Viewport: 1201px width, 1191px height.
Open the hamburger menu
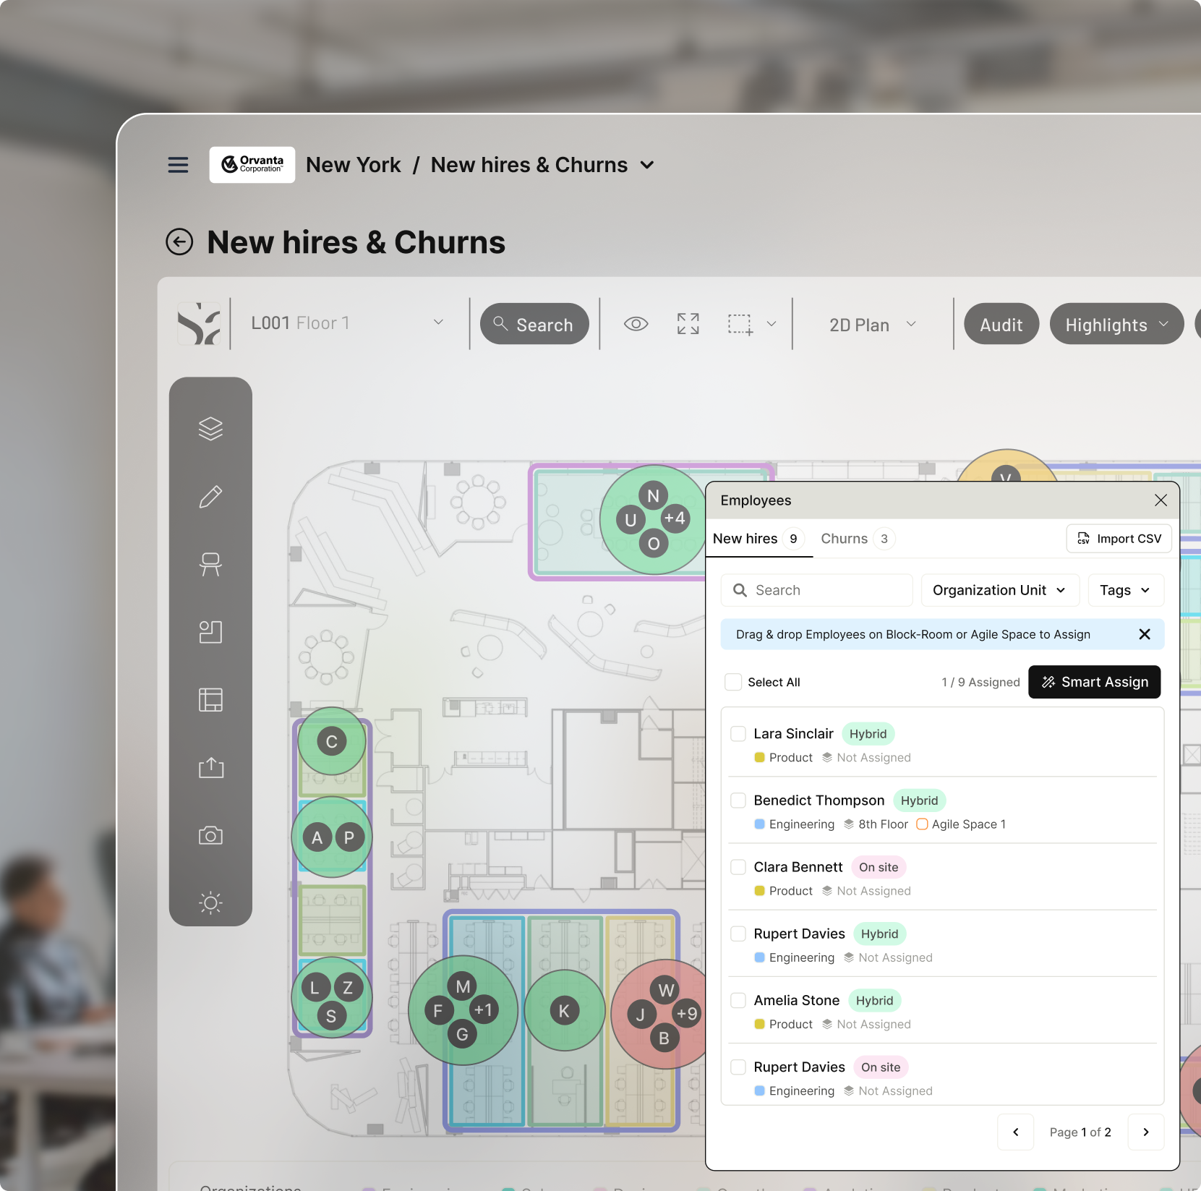(x=178, y=165)
